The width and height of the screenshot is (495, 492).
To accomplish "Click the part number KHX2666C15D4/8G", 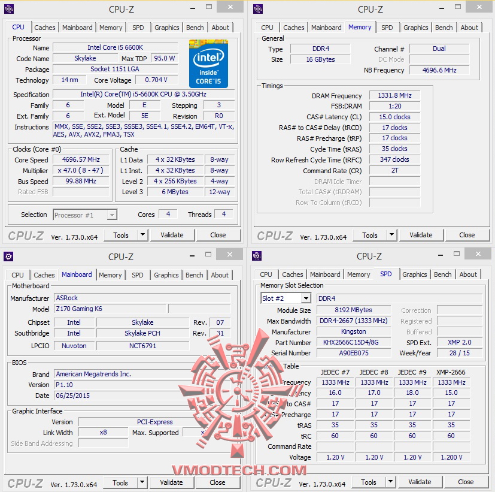I will [x=354, y=342].
